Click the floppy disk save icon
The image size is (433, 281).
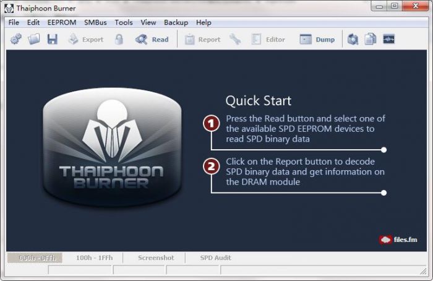point(53,40)
